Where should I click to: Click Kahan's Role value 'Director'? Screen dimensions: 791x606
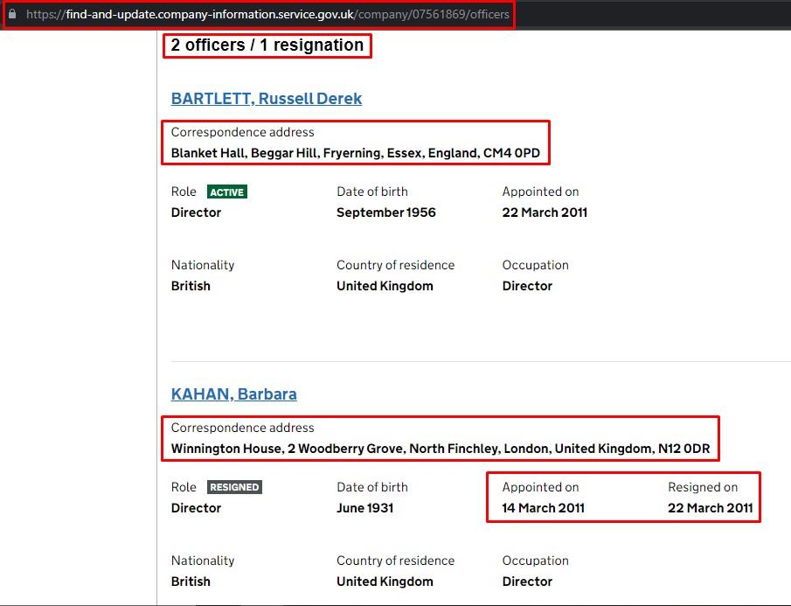pyautogui.click(x=197, y=508)
